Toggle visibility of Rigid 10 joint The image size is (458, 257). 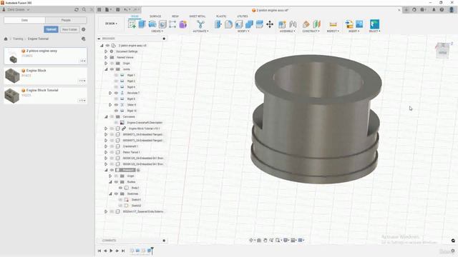click(116, 111)
